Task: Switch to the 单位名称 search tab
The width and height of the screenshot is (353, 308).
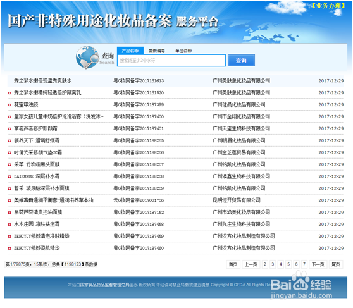Action: point(183,51)
